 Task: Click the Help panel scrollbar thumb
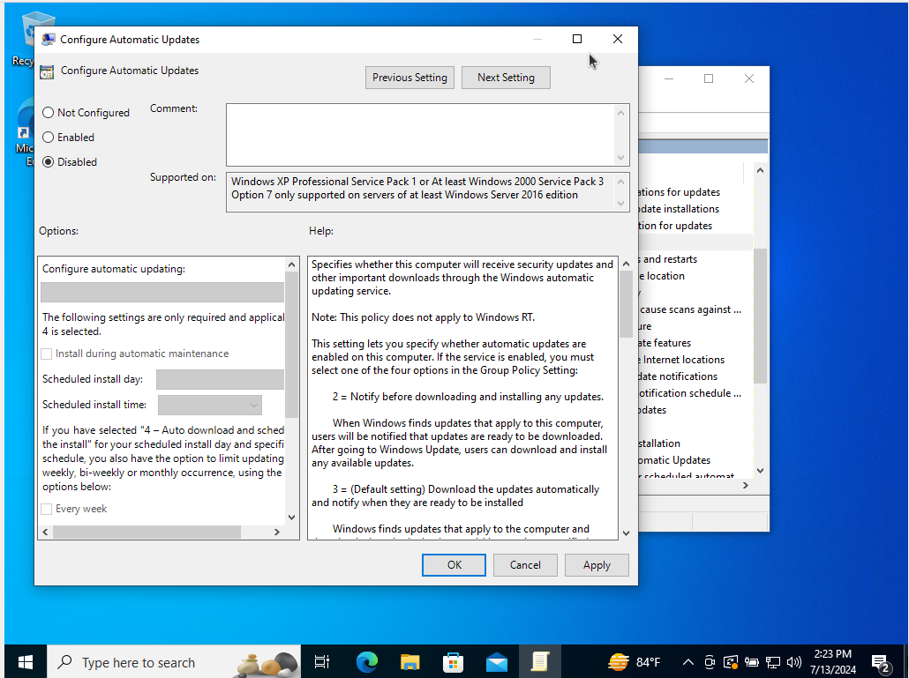(626, 304)
